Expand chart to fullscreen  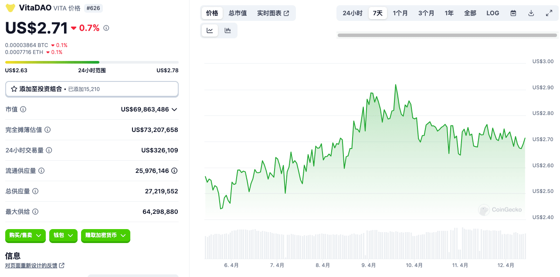click(x=549, y=13)
